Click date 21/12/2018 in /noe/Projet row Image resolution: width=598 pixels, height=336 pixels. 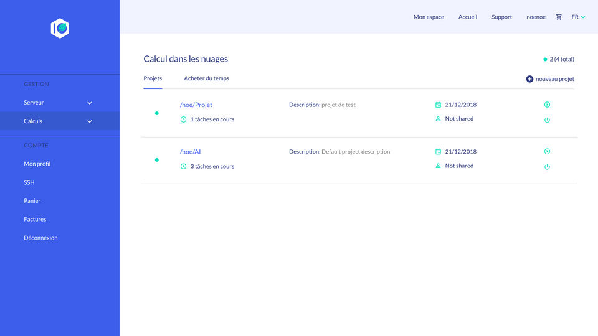click(461, 105)
